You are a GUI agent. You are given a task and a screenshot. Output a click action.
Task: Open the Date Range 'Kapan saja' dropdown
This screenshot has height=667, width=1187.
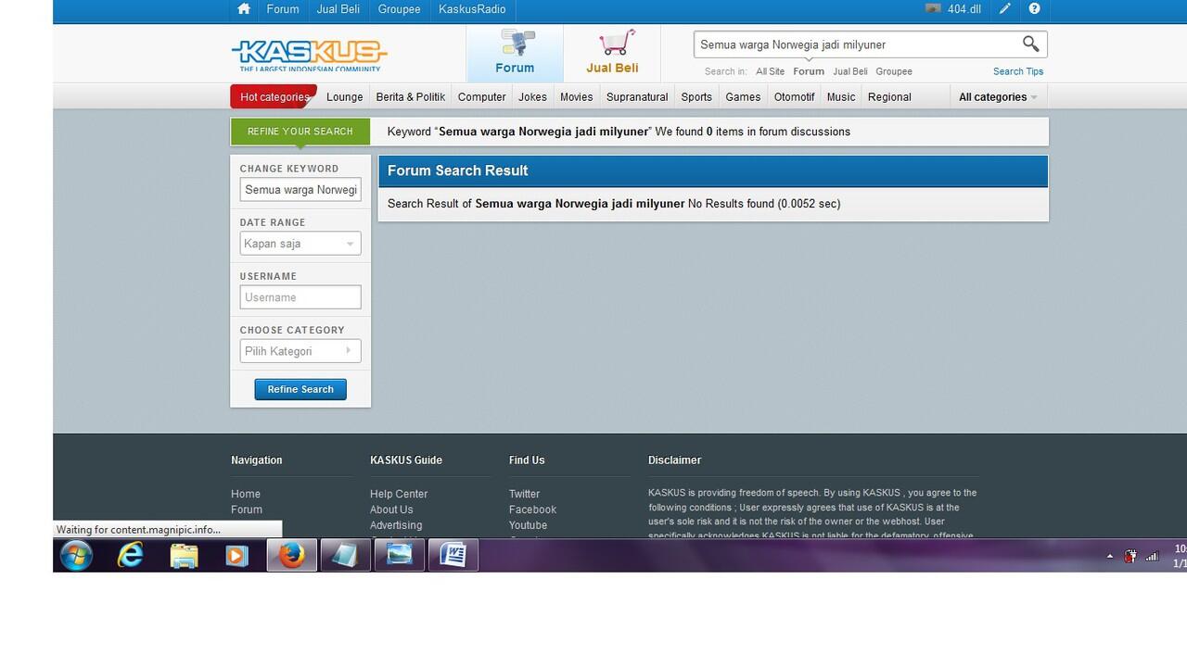coord(300,244)
